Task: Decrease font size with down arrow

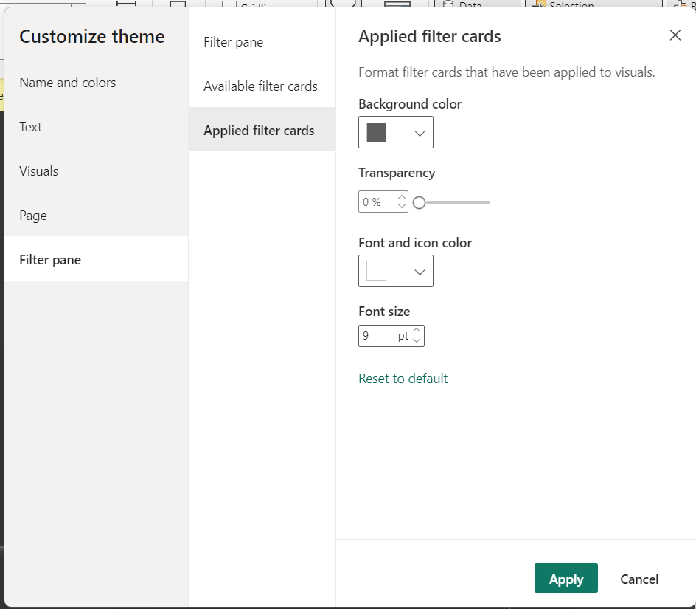Action: [417, 340]
